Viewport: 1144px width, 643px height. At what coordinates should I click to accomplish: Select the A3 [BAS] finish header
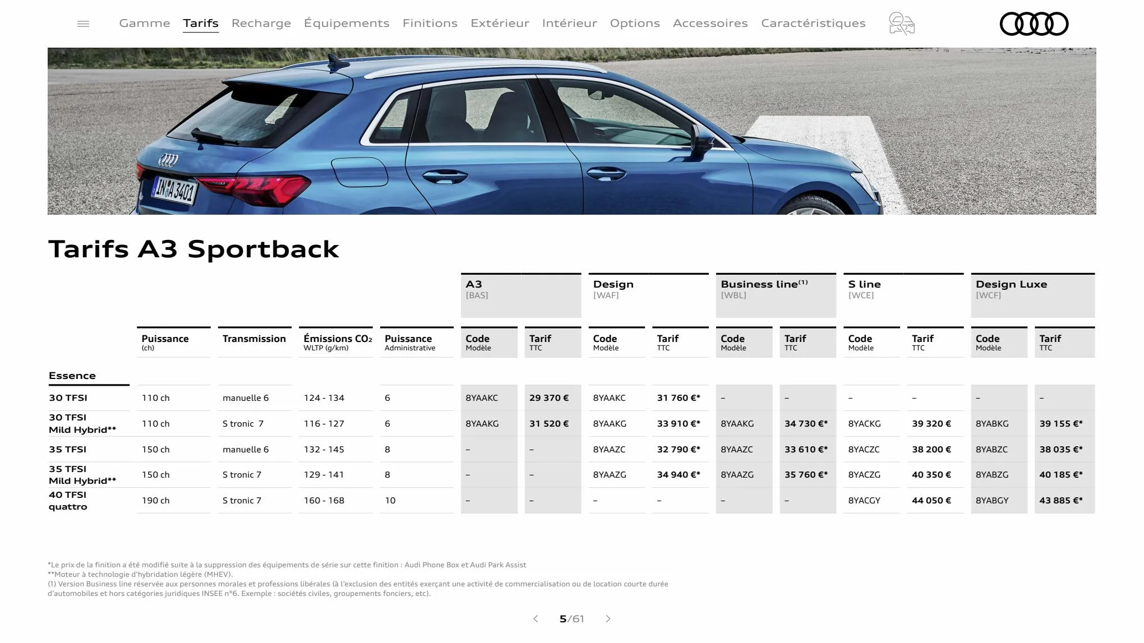[x=521, y=295]
